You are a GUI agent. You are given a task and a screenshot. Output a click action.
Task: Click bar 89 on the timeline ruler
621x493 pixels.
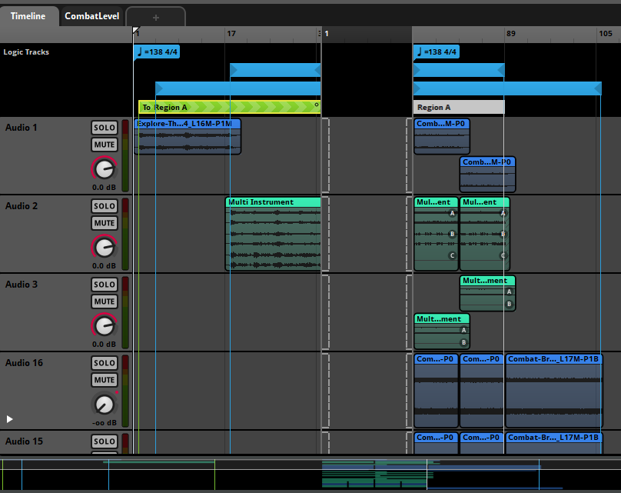tap(511, 34)
